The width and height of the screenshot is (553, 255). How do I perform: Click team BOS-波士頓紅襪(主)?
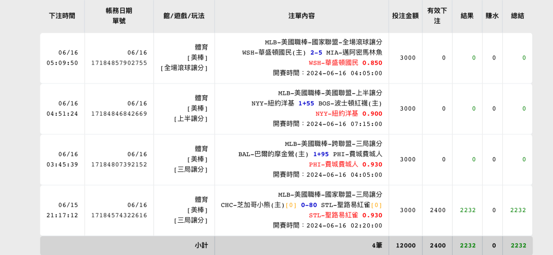tap(350, 104)
